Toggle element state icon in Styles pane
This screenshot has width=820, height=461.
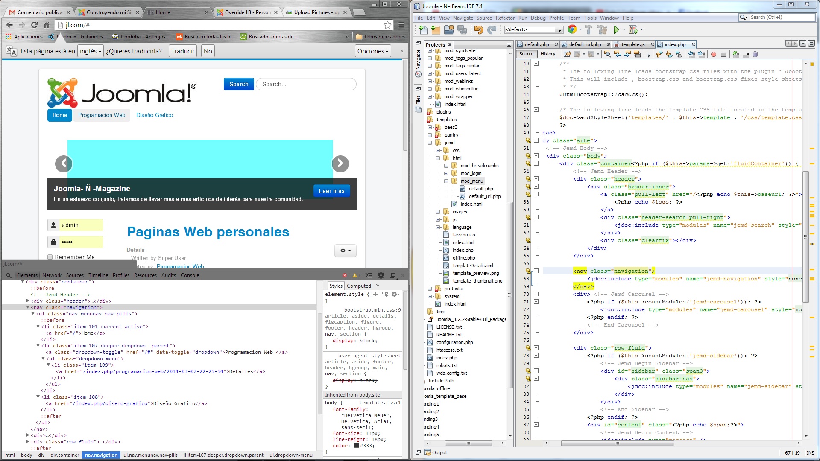coord(385,294)
